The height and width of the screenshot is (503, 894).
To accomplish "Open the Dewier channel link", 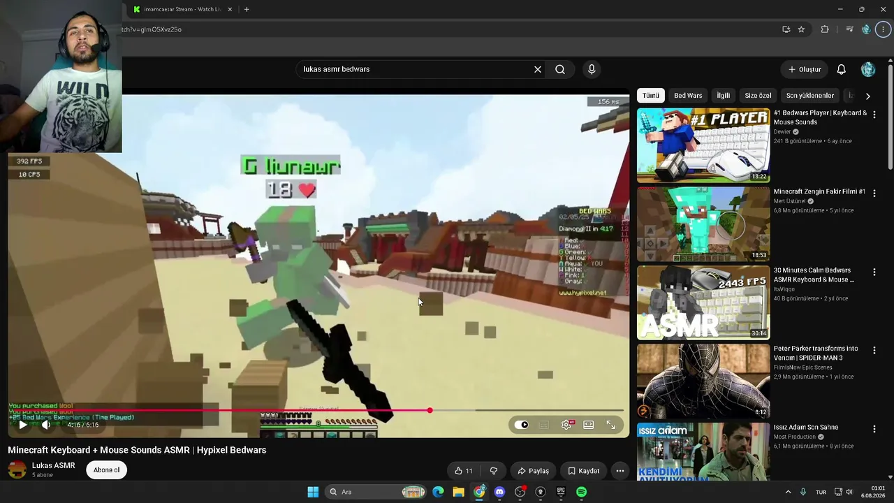I will coord(782,132).
